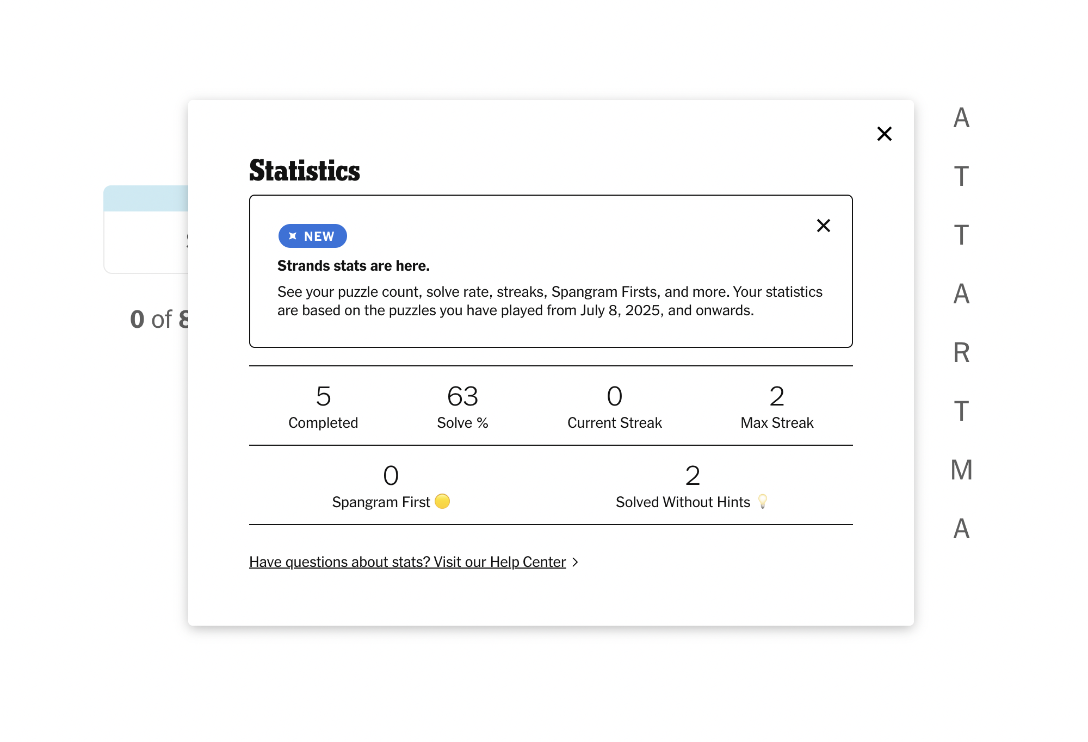Click the lightbulb icon beside Solved Without Hints

[763, 501]
